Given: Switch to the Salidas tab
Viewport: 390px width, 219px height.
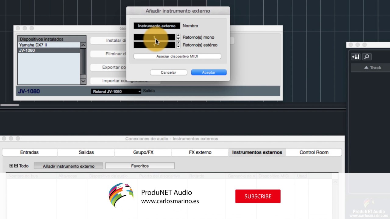Looking at the screenshot, I should pos(86,152).
